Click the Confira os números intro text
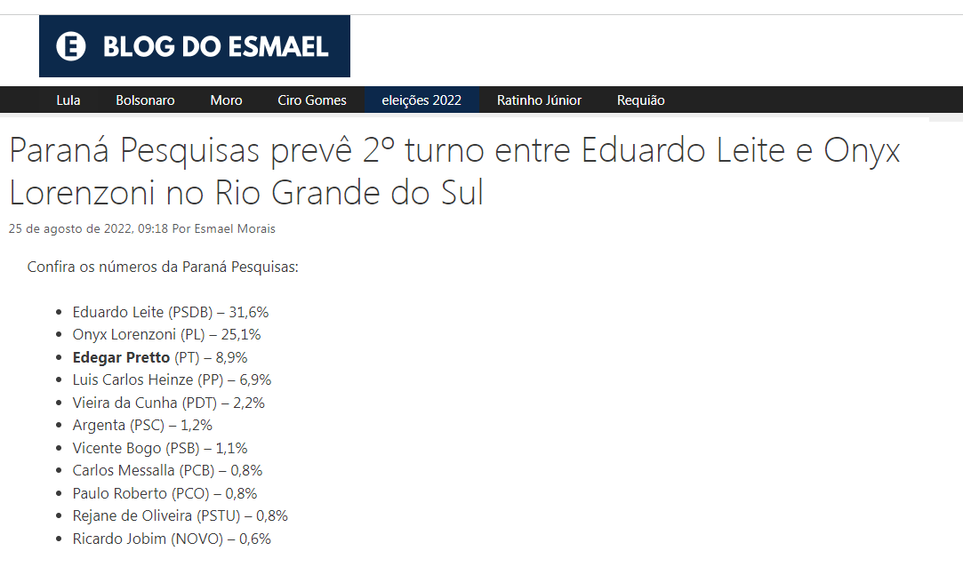Screen dimensions: 963x567 tap(163, 267)
